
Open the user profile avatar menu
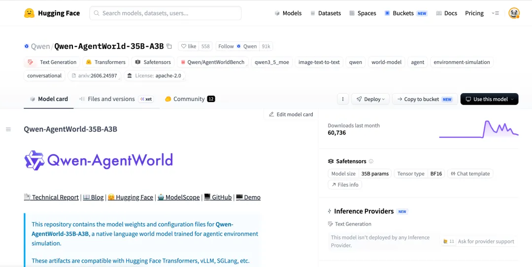(x=514, y=13)
